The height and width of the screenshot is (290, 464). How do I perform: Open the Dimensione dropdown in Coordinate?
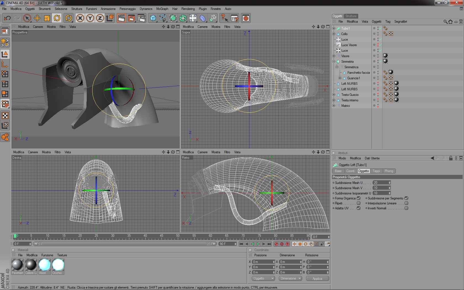(x=291, y=278)
